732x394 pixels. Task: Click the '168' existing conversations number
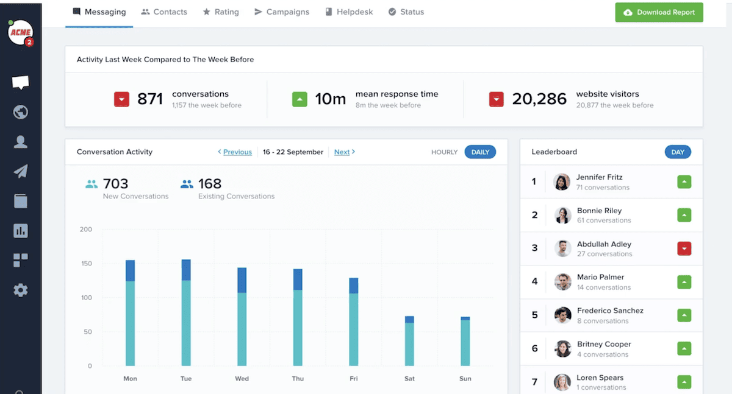[210, 183]
